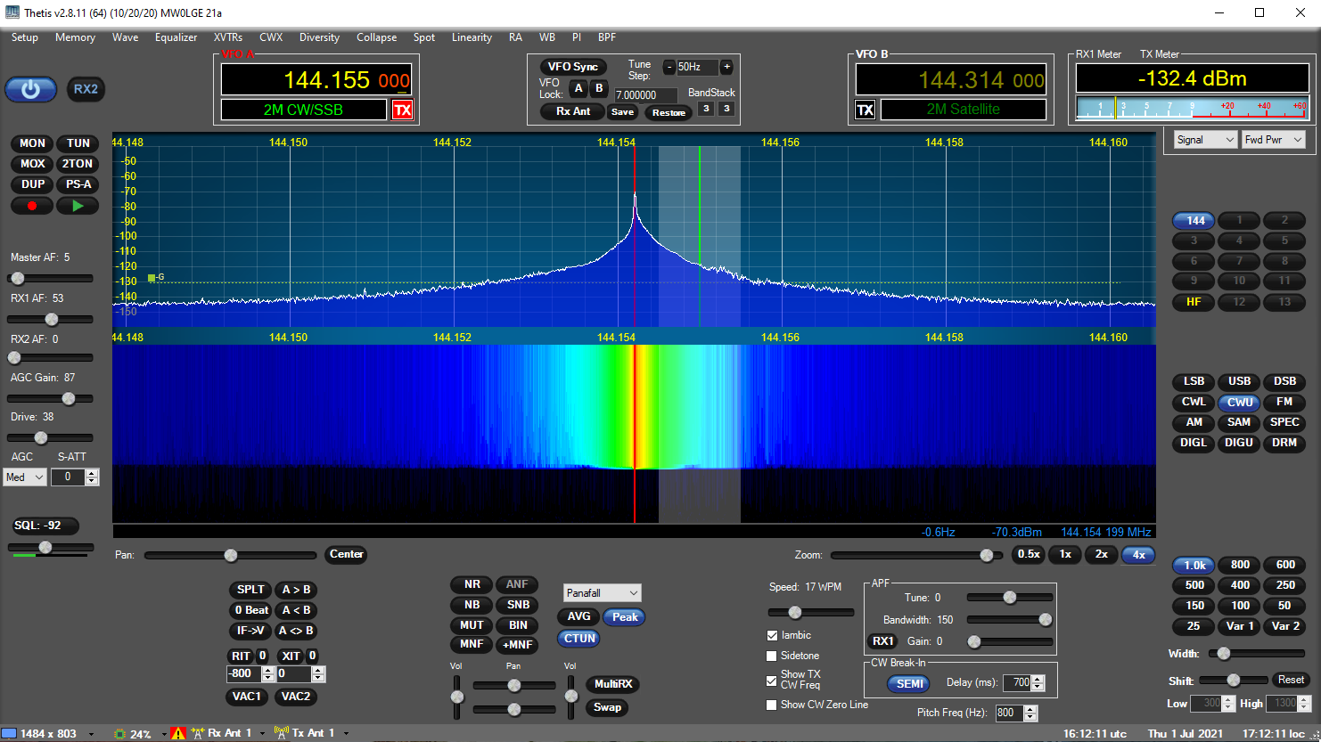Click the Tx Ant antenna icon in status bar
Viewport: 1321px width, 742px height.
point(282,733)
